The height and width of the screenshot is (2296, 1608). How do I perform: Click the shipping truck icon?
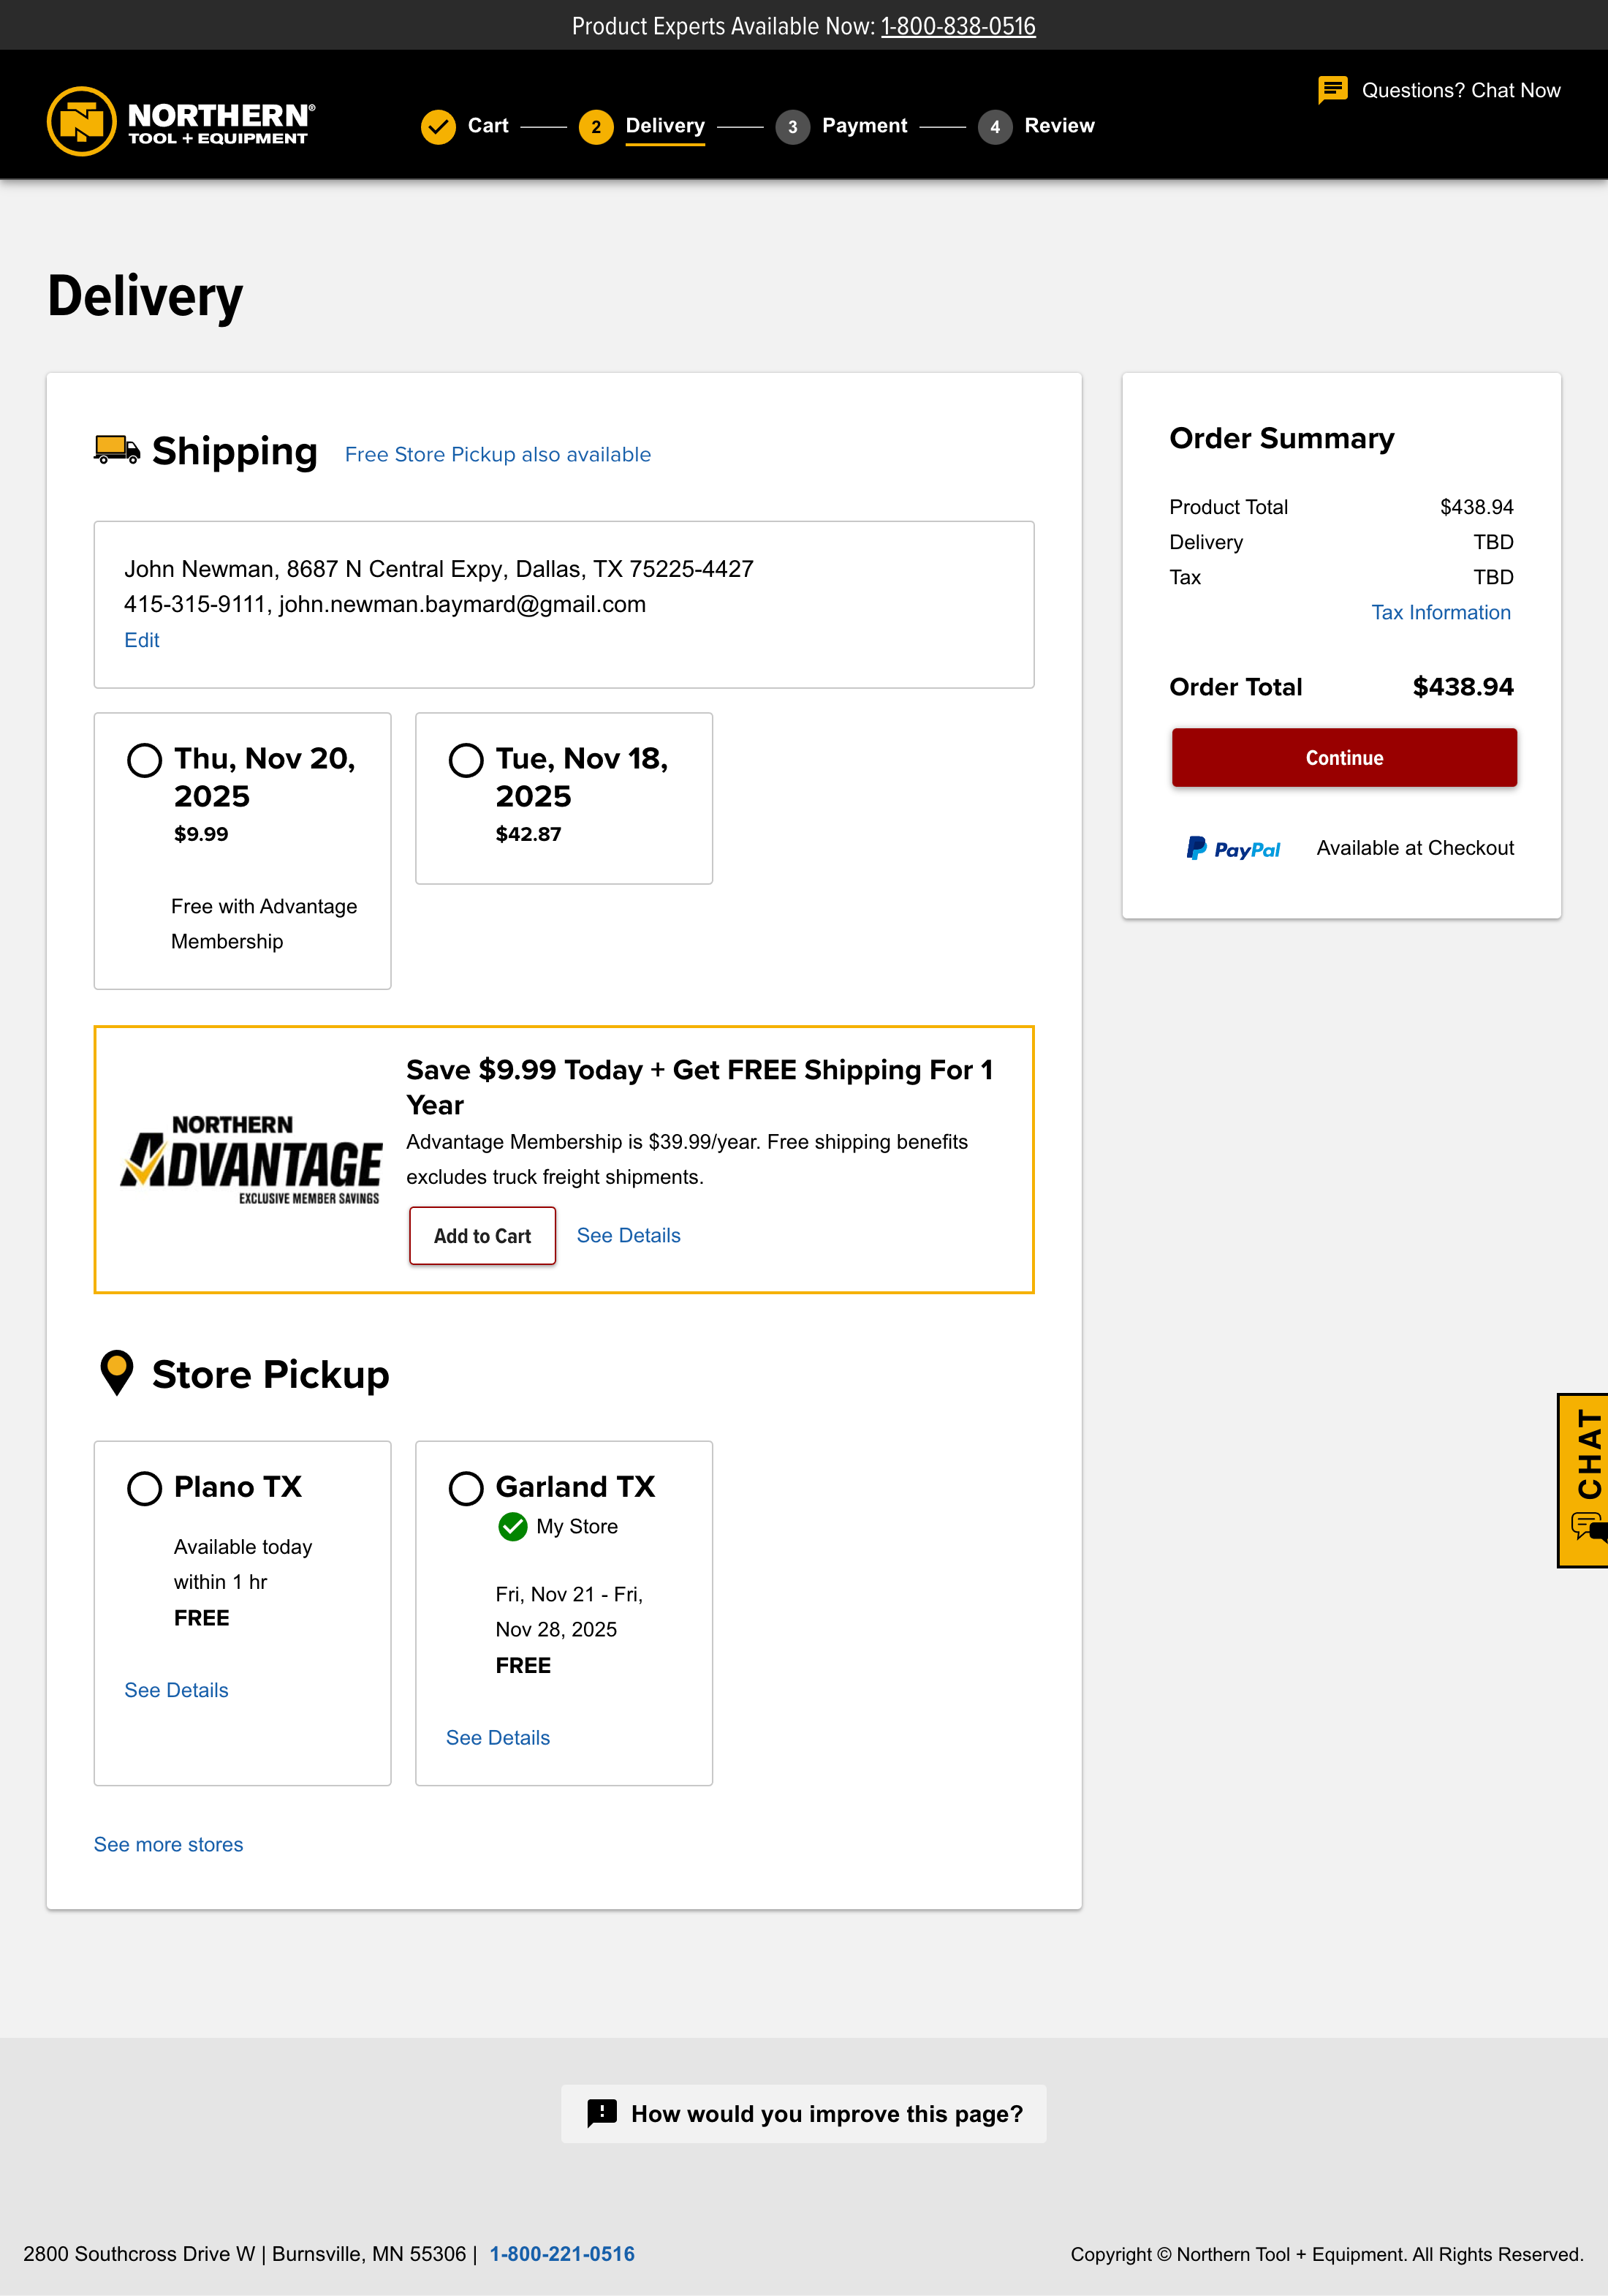click(117, 450)
